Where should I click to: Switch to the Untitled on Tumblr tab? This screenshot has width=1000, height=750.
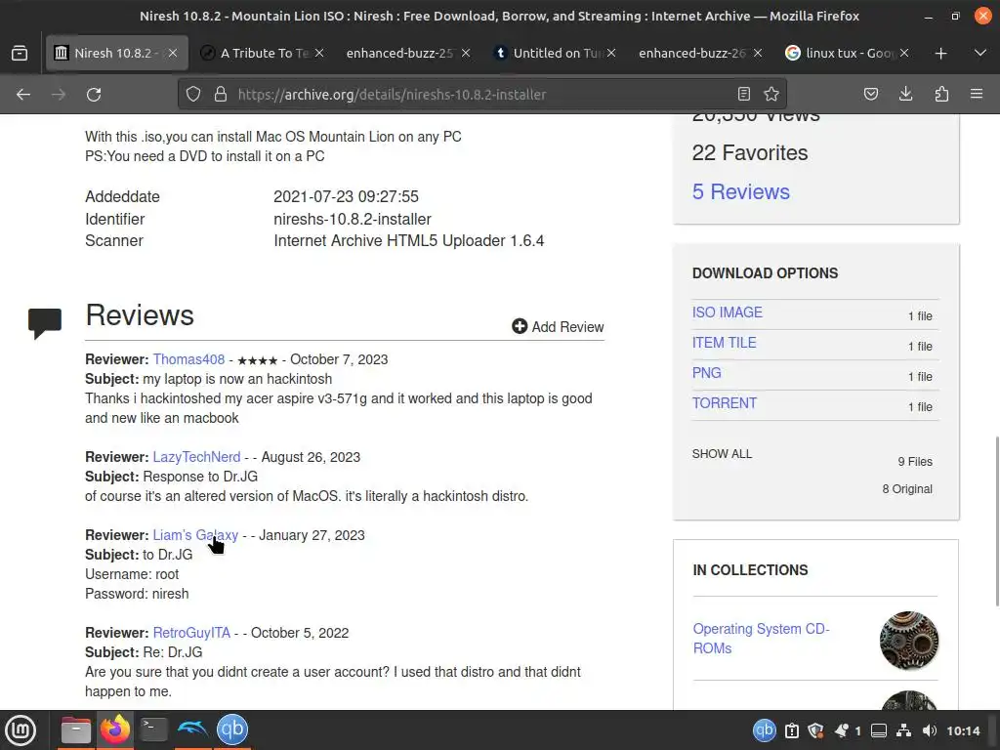pyautogui.click(x=555, y=53)
